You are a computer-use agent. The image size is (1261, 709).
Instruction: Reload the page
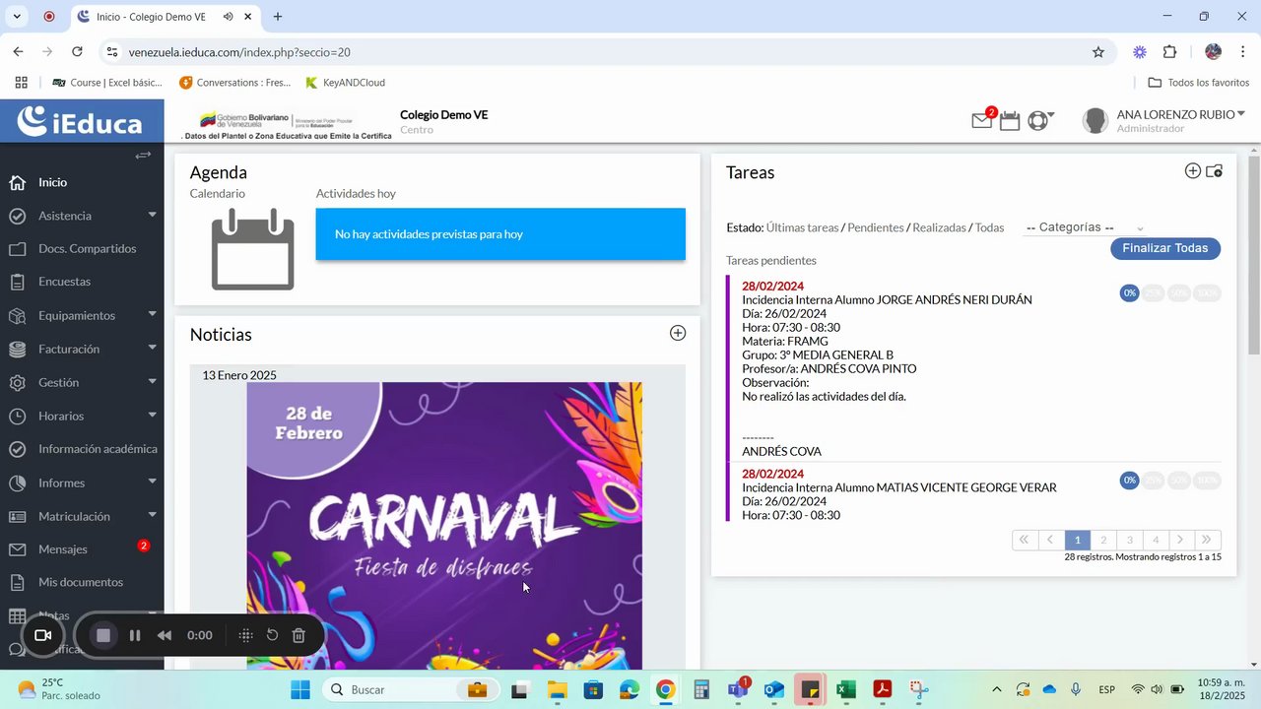(77, 52)
